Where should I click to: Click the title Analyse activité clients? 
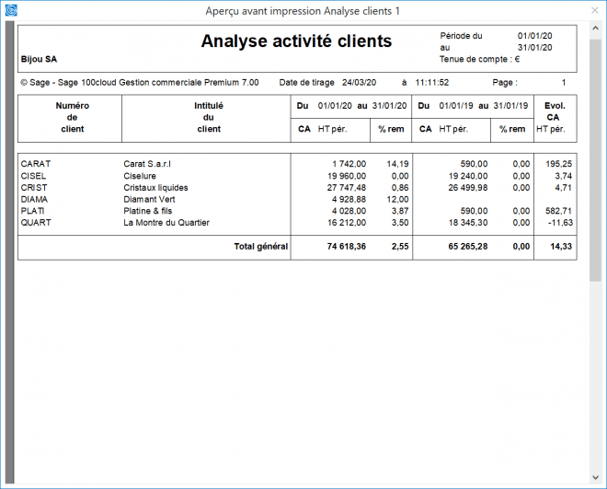[296, 41]
